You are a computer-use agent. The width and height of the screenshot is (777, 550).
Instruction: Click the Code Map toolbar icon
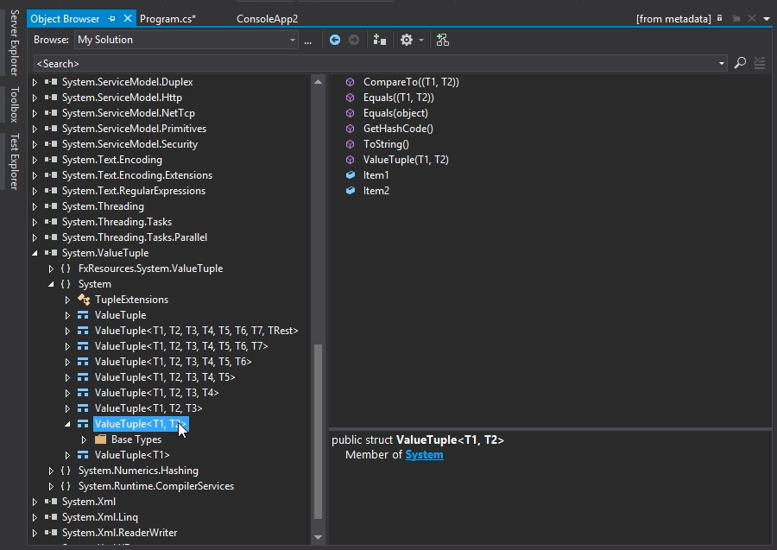443,40
